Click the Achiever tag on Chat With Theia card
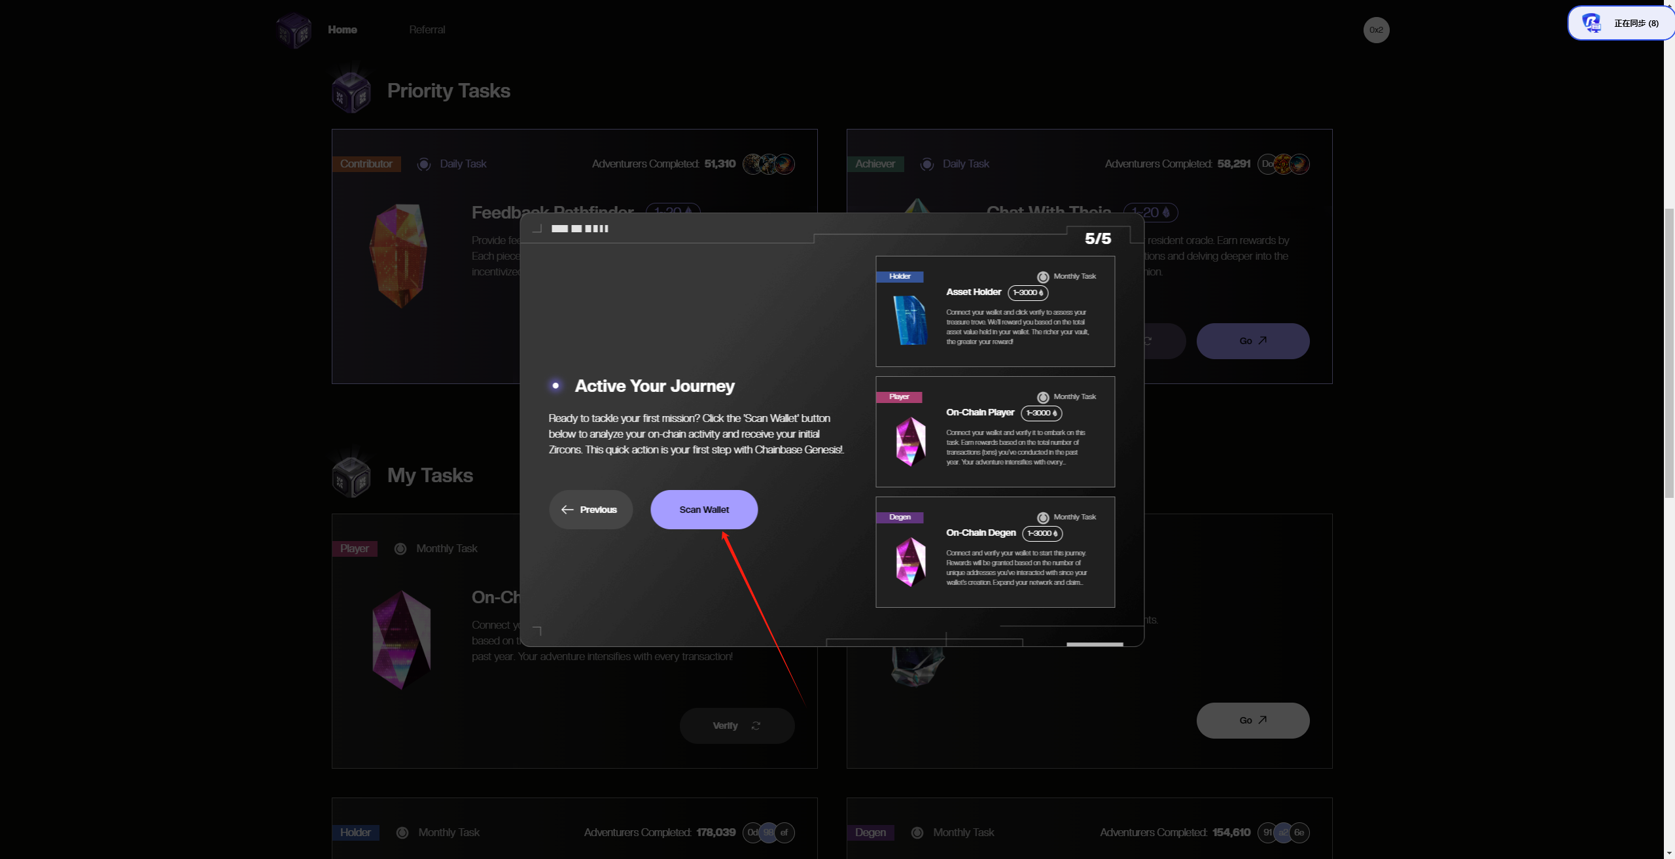This screenshot has height=859, width=1675. [875, 164]
